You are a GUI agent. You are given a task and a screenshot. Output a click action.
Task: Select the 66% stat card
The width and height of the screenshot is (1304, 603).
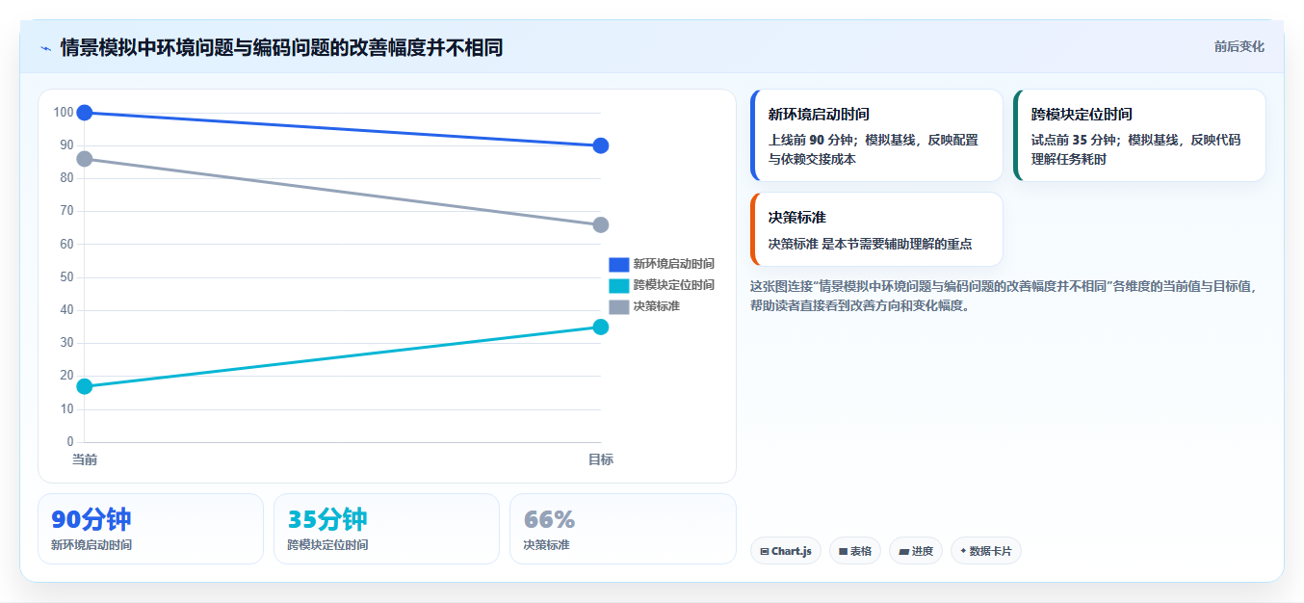[623, 529]
